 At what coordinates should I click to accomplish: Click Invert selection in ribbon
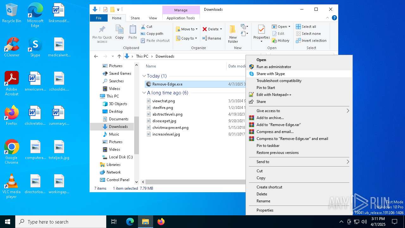(311, 41)
